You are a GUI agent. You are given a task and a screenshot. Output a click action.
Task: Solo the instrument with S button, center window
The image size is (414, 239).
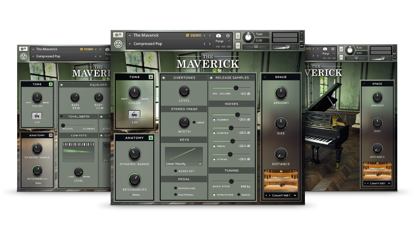coord(238,36)
